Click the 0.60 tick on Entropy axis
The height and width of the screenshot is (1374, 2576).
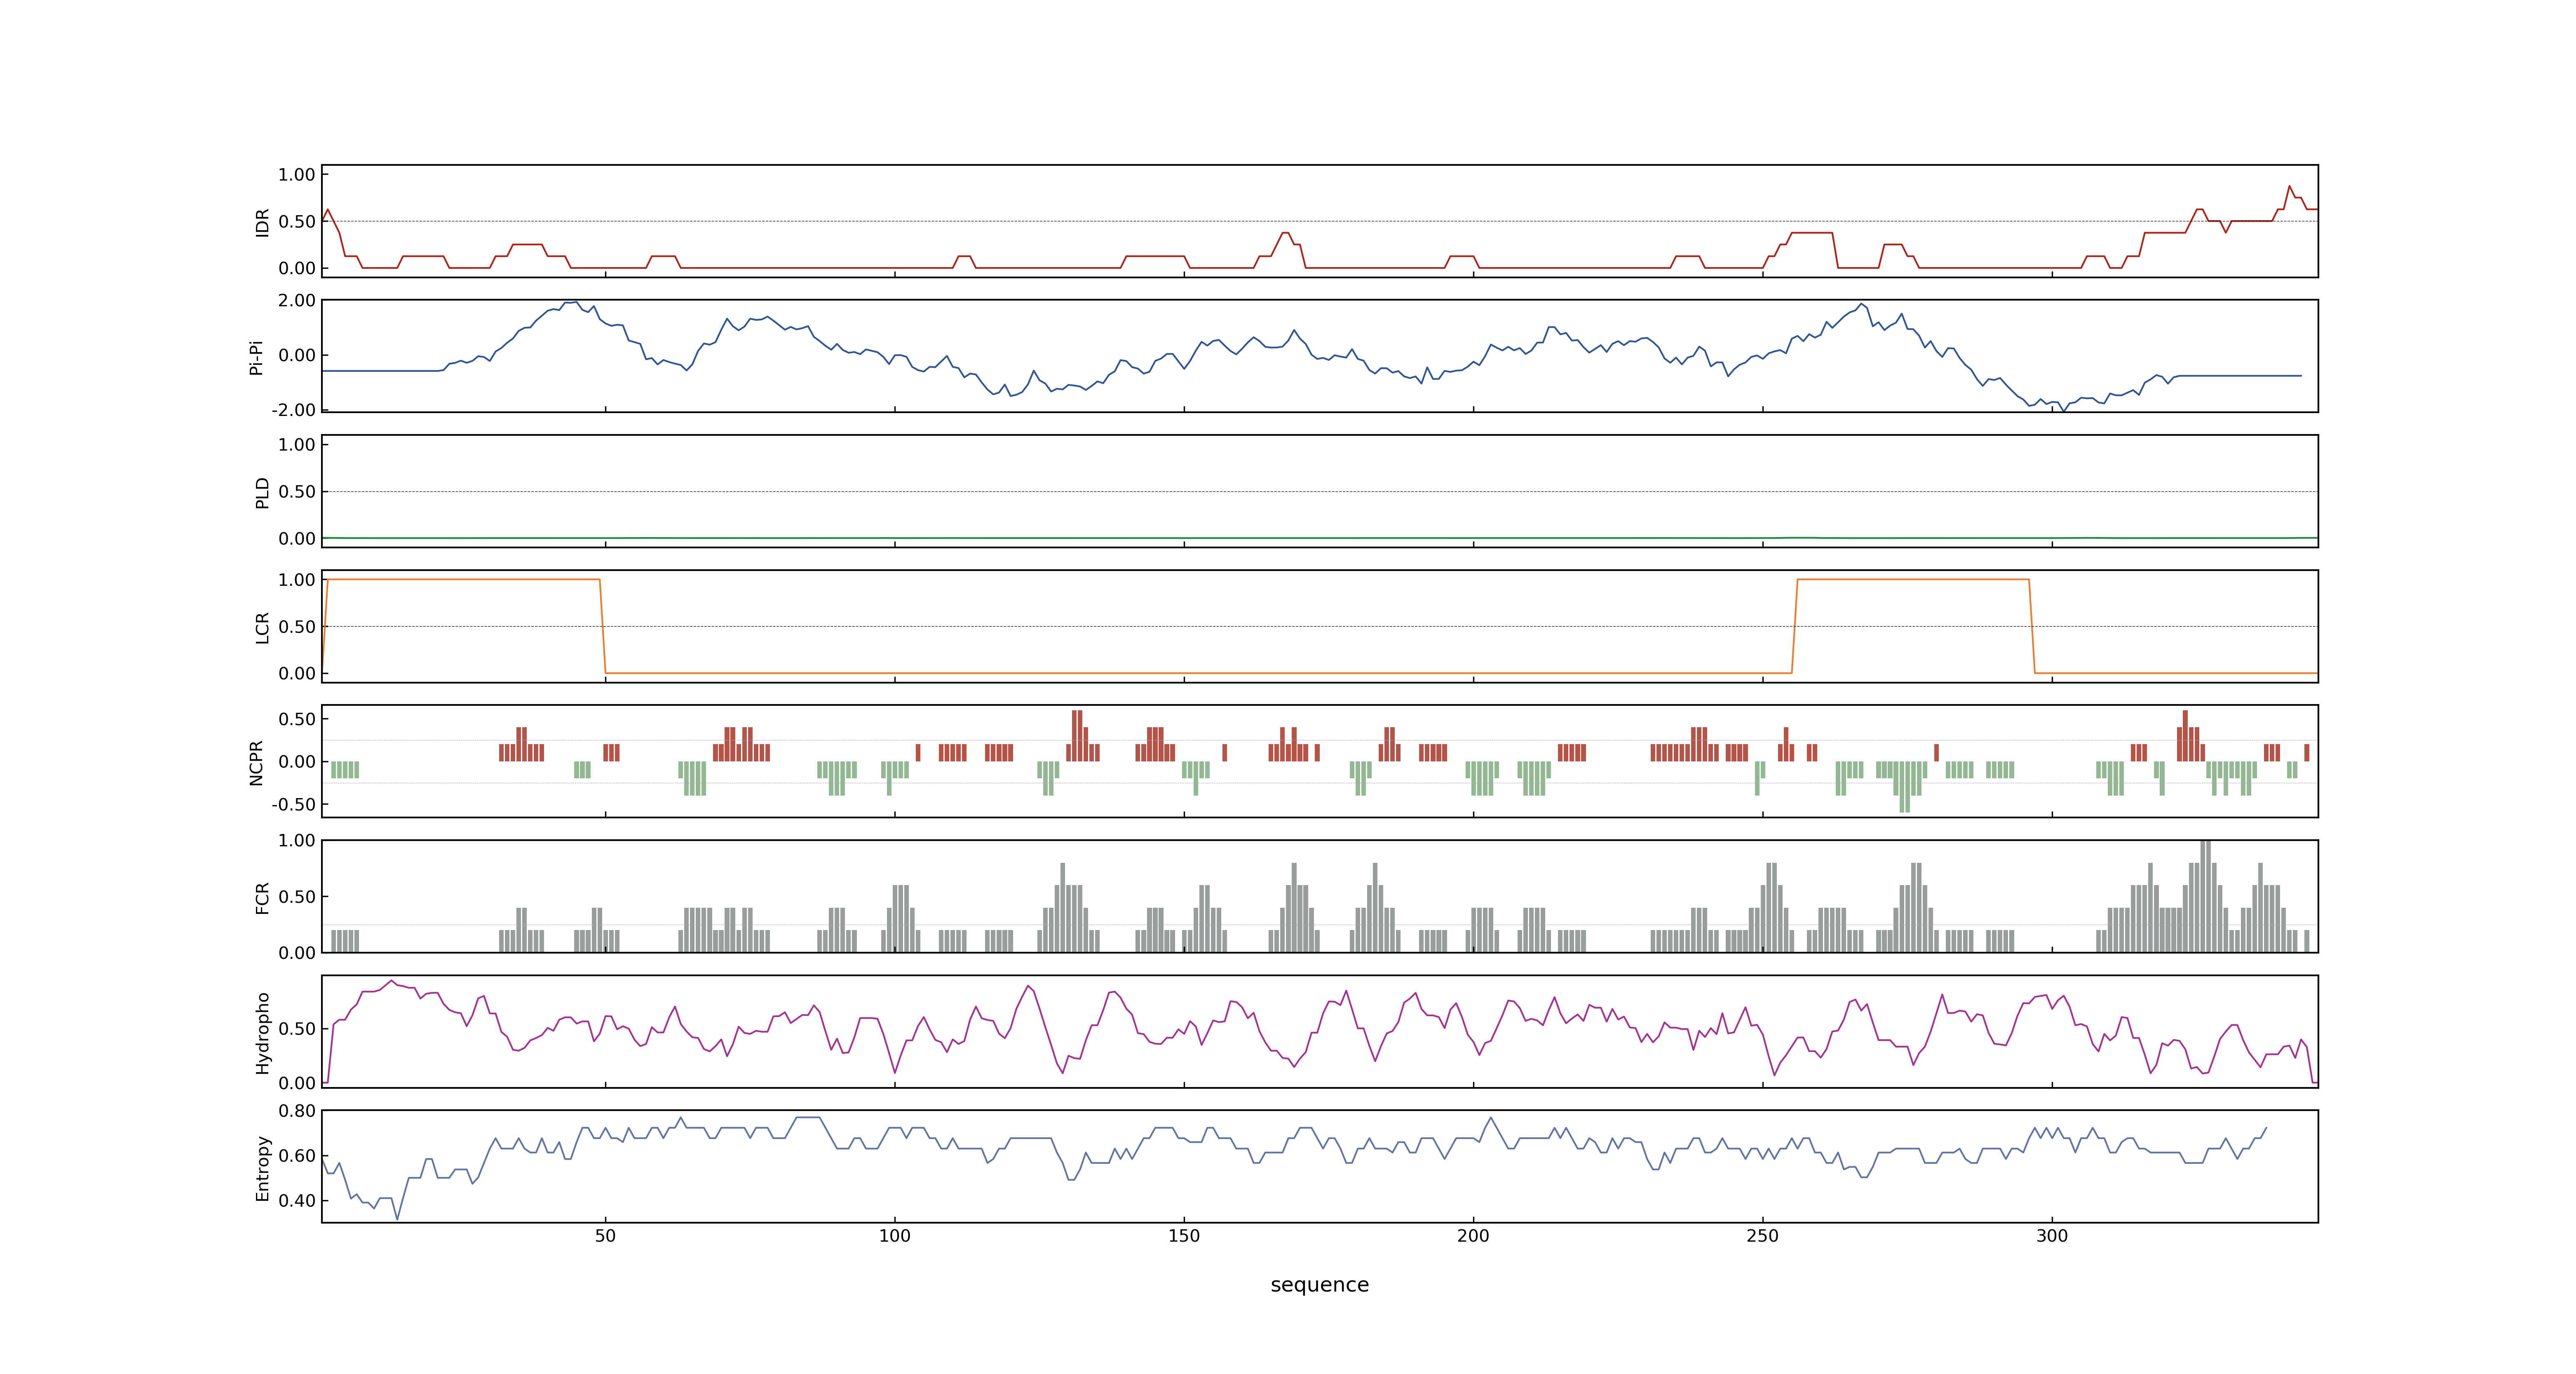point(297,1155)
